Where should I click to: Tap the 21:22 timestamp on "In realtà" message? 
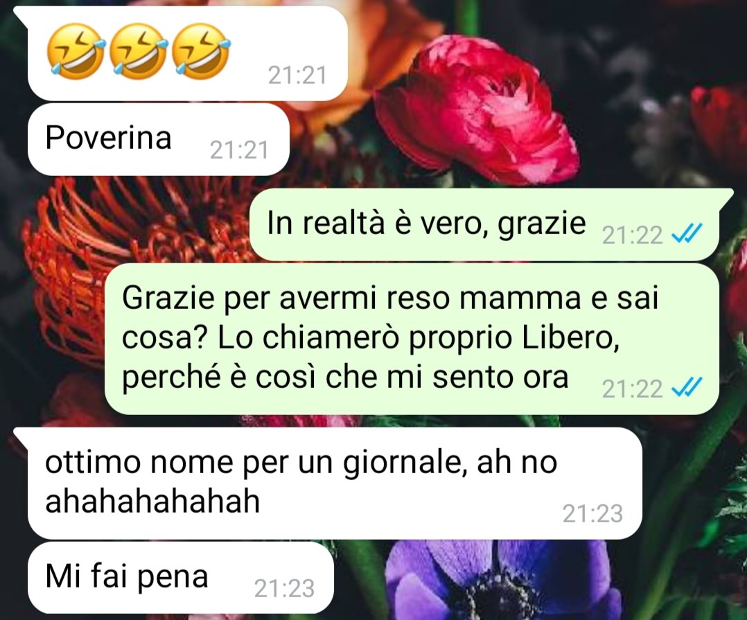point(632,236)
